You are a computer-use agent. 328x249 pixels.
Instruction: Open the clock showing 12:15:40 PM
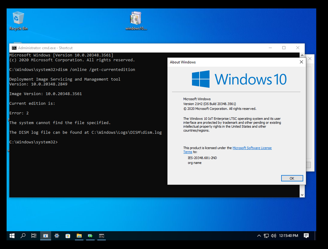point(288,236)
